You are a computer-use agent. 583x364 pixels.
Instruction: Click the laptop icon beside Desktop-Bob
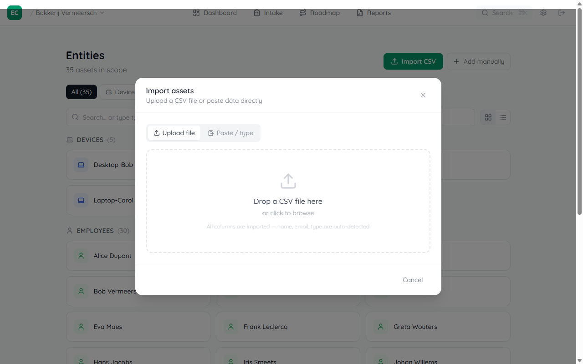[81, 165]
